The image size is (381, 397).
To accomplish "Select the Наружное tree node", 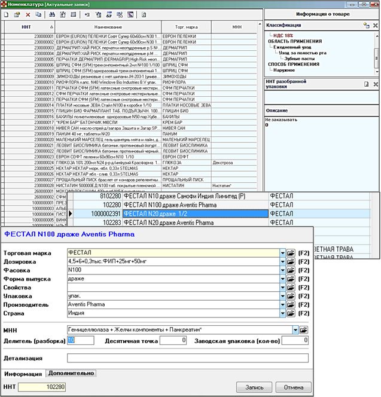I will (284, 70).
